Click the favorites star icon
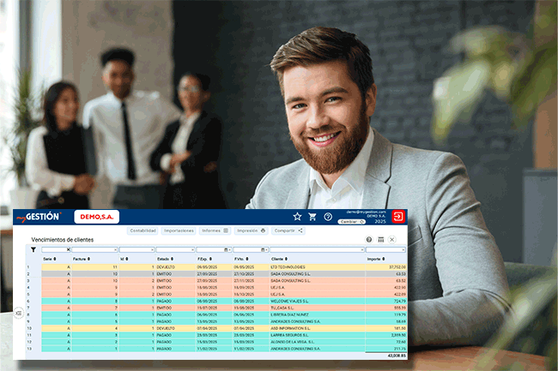 click(297, 217)
